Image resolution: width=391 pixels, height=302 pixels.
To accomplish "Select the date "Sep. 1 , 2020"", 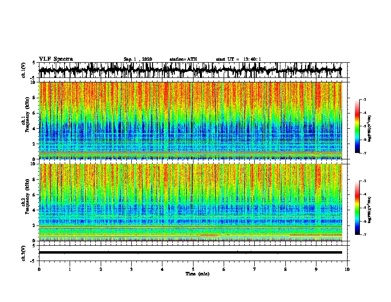I will point(138,59).
